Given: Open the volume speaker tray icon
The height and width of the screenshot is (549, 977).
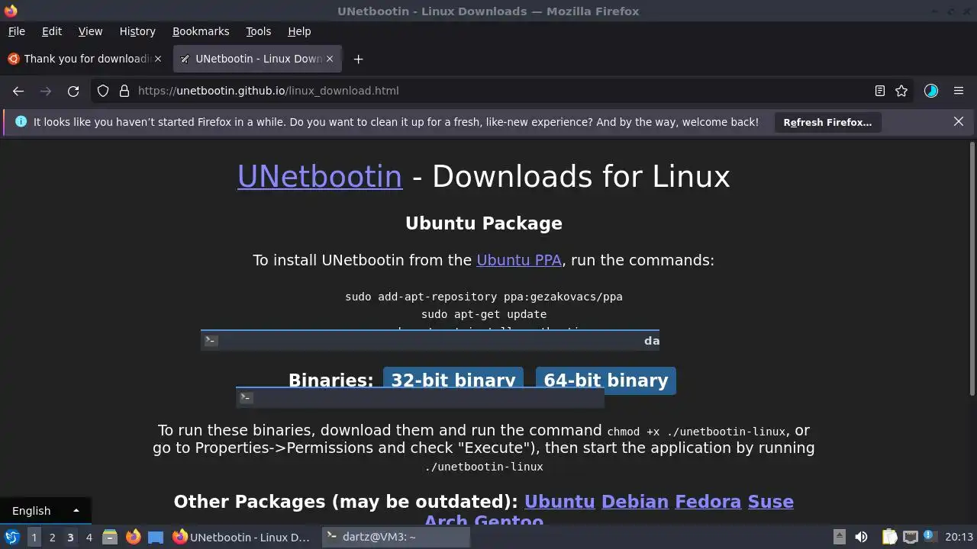Looking at the screenshot, I should pyautogui.click(x=861, y=538).
